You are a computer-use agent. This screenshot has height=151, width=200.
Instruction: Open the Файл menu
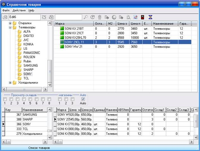pyautogui.click(x=6, y=10)
